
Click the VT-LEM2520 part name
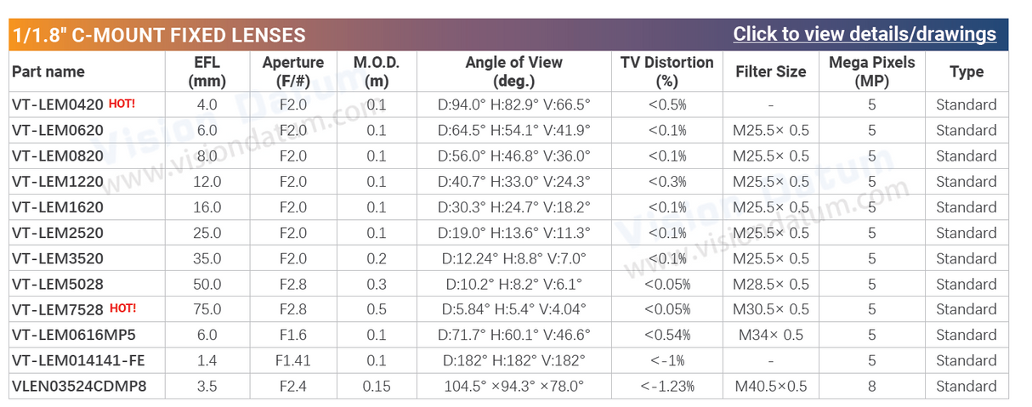tap(58, 232)
